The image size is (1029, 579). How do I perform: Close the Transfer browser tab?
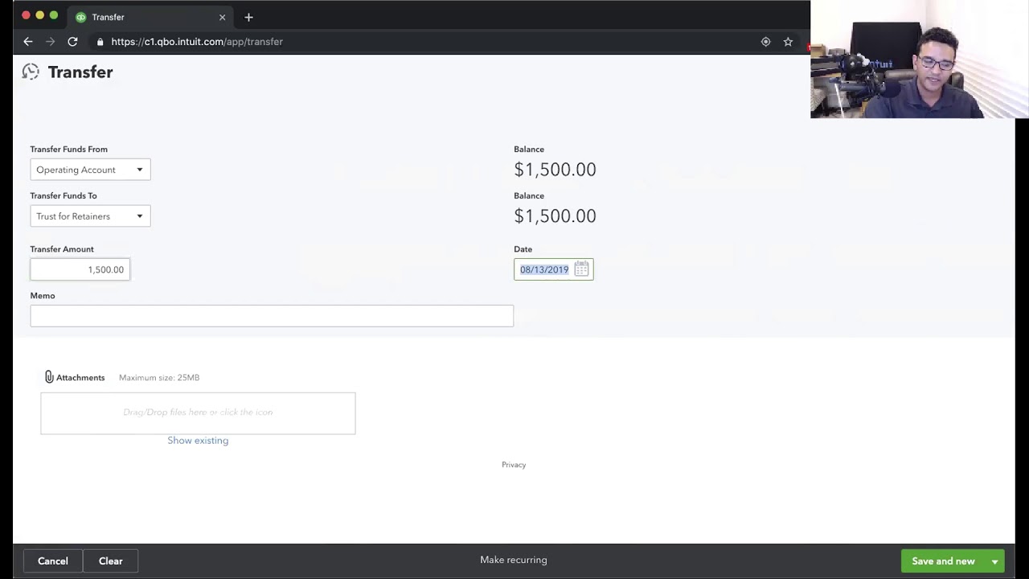[x=223, y=17]
